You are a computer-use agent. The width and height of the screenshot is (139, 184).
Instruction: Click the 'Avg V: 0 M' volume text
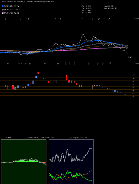tap(108, 6)
